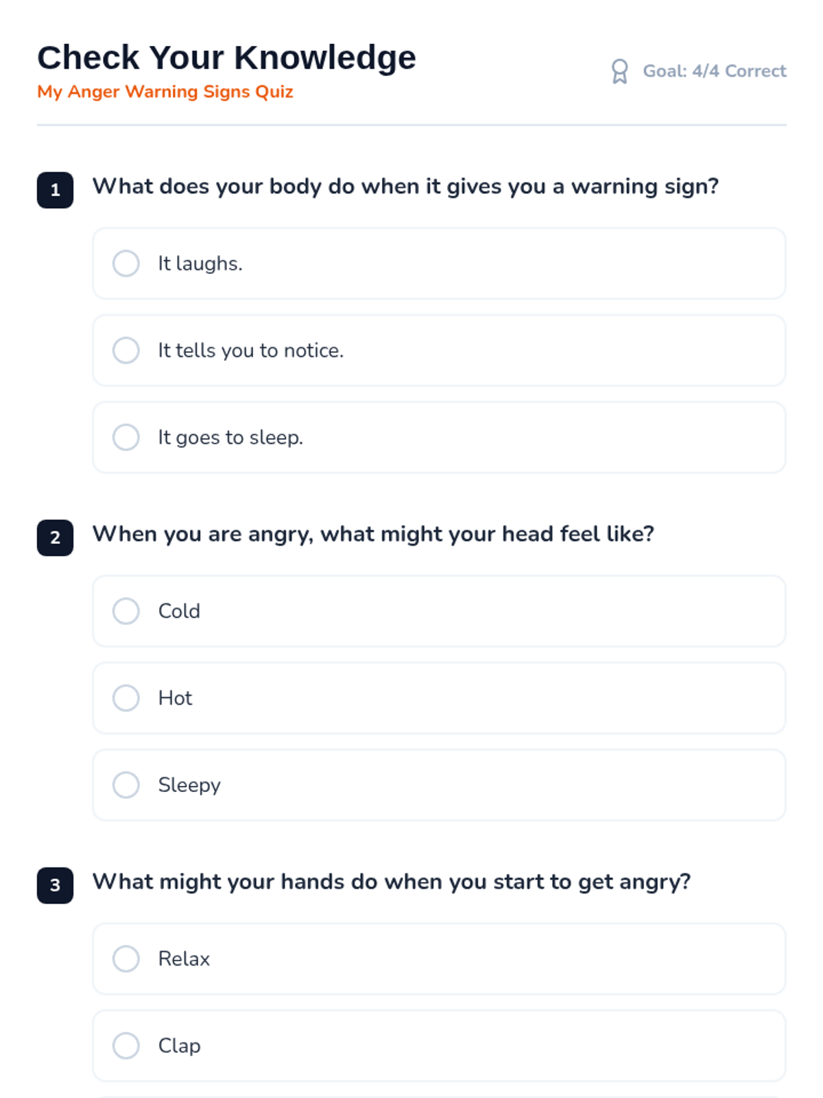Choose 'It tells you to notice.' option
This screenshot has width=823, height=1098.
pyautogui.click(x=126, y=350)
